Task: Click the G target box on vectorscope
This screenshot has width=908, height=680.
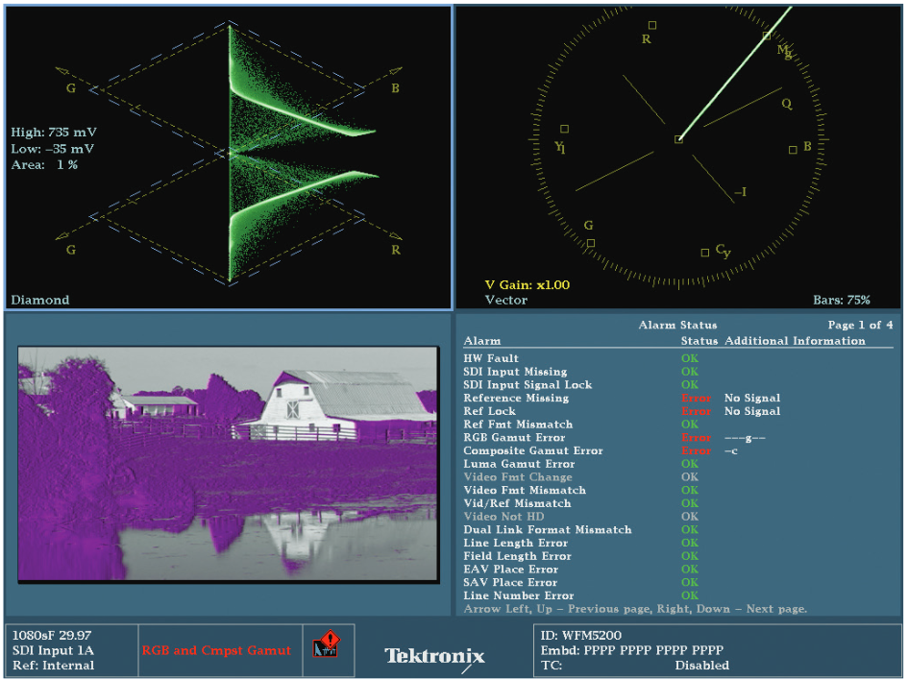Action: click(591, 243)
